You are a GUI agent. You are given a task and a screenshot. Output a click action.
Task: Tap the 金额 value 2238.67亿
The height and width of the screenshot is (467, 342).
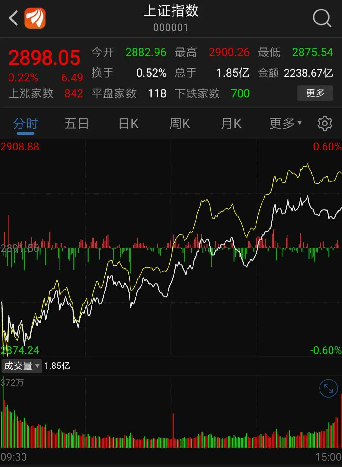(308, 73)
